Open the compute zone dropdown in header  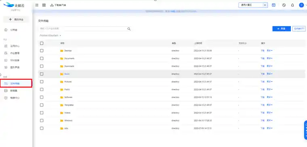(x=253, y=5)
